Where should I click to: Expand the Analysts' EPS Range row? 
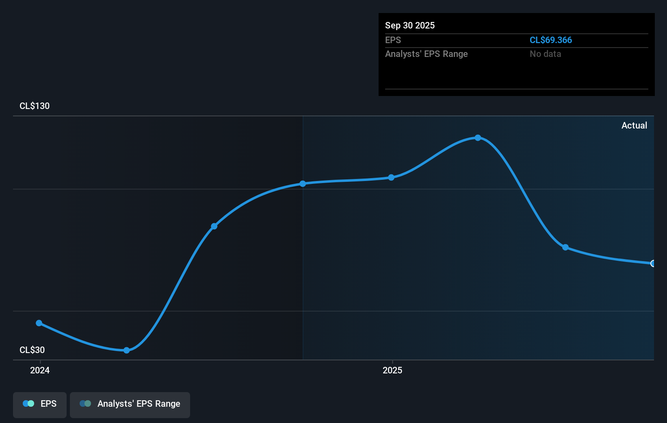426,54
